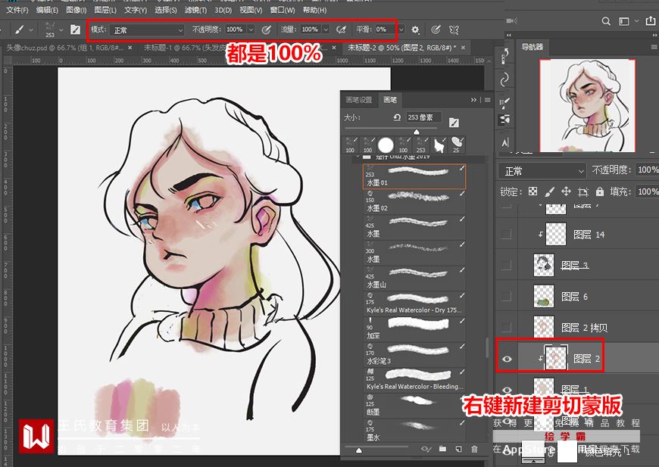The height and width of the screenshot is (467, 659).
Task: Click the search magnifier icon
Action: click(x=606, y=21)
